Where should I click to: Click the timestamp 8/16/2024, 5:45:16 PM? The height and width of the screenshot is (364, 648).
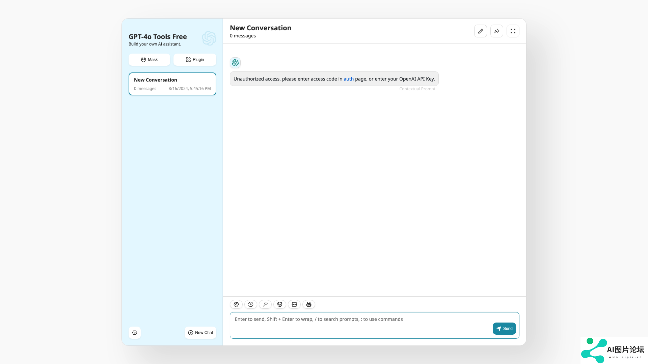[x=190, y=89]
